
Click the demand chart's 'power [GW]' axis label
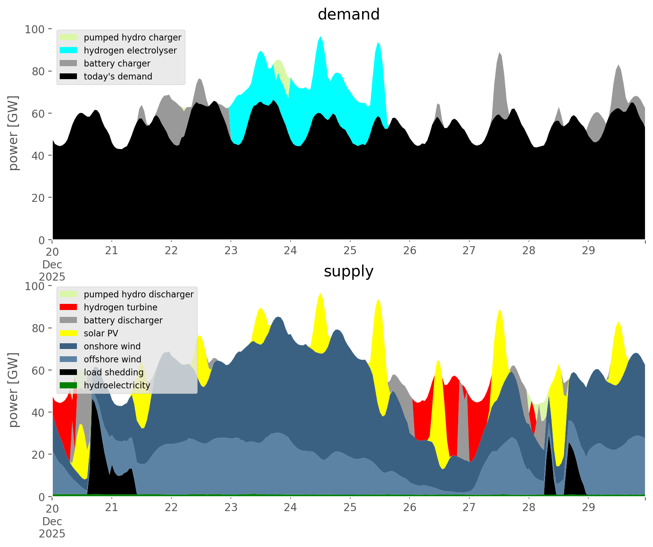(x=14, y=133)
